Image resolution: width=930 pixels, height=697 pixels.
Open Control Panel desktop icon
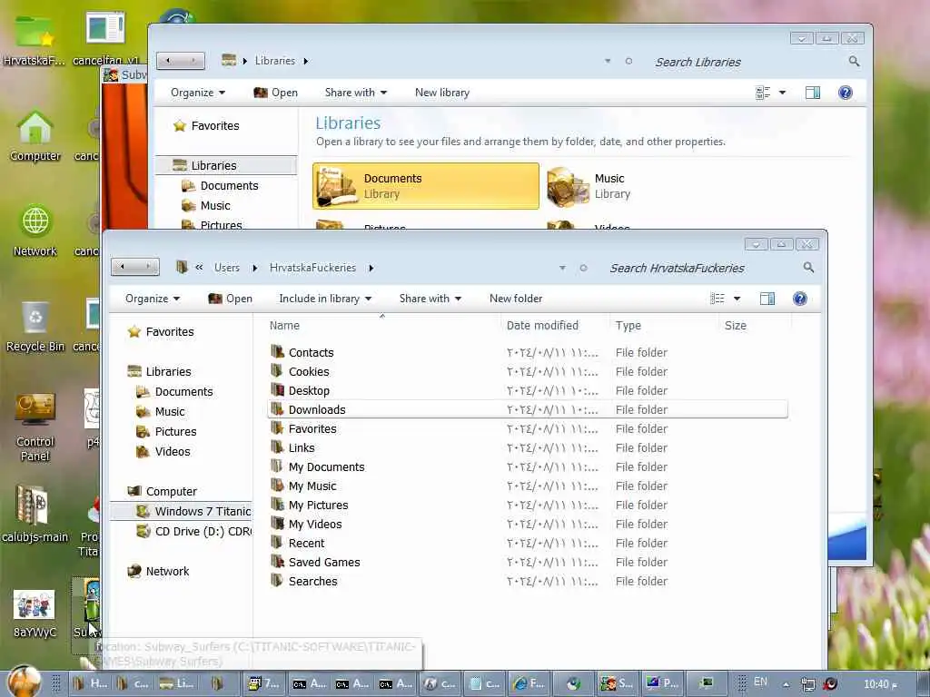coord(35,427)
